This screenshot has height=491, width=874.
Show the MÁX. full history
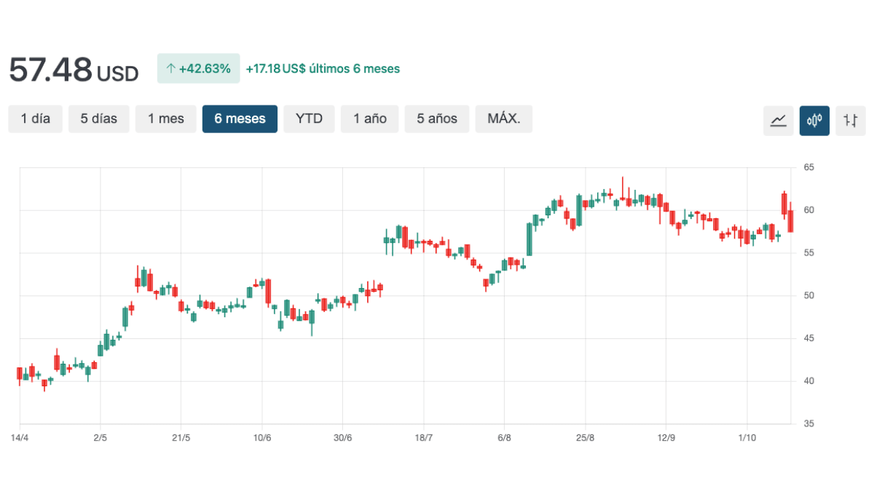pos(504,119)
